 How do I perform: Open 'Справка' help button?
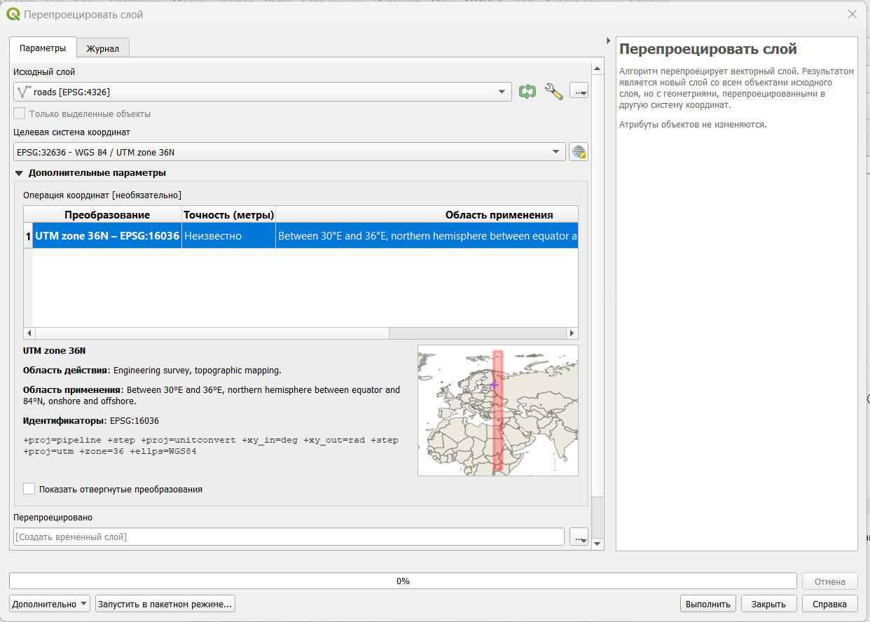click(829, 604)
